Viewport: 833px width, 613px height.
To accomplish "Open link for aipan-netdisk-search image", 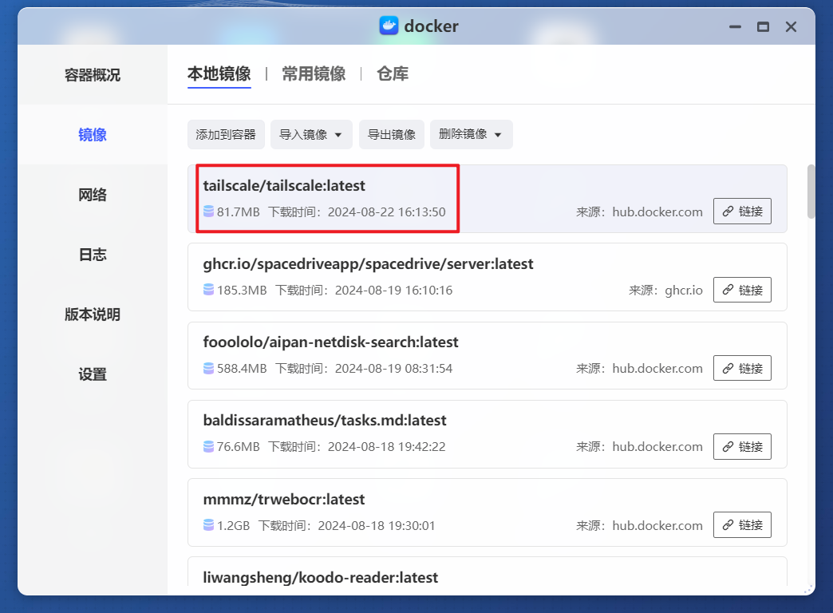I will [x=741, y=368].
